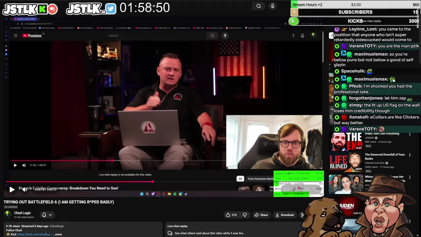Open File Explorer folder icon in the recorded taskbar
421x237 pixels.
pos(169,194)
